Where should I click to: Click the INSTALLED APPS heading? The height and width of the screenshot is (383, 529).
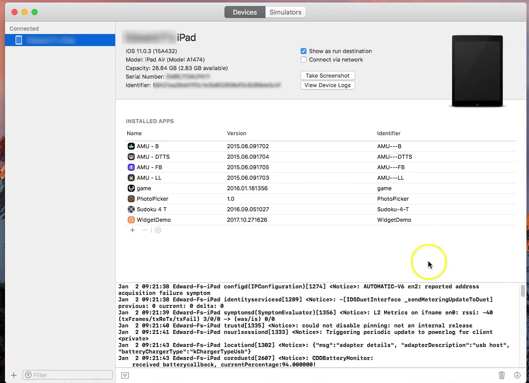point(149,121)
